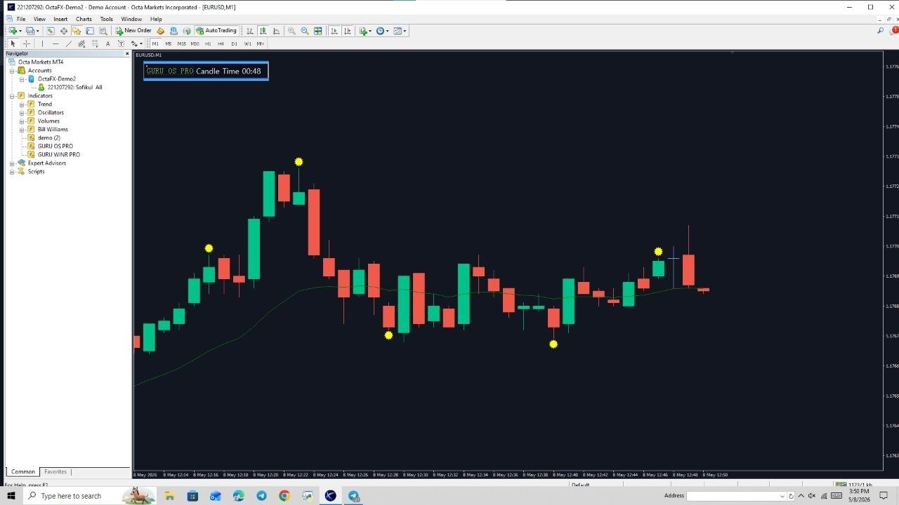Switch to M1 timeframe
899x505 pixels.
click(155, 43)
